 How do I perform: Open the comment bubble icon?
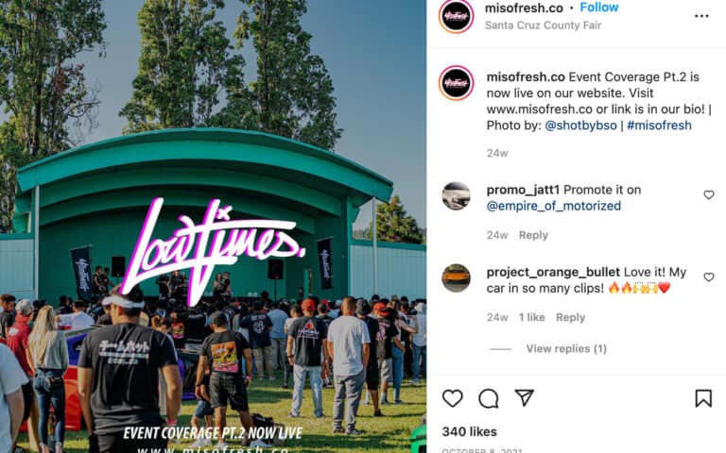point(489,398)
